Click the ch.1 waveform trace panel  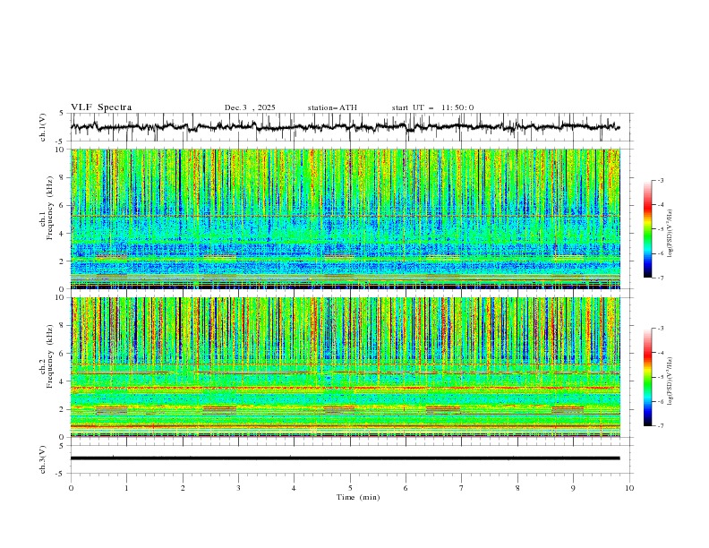point(349,127)
